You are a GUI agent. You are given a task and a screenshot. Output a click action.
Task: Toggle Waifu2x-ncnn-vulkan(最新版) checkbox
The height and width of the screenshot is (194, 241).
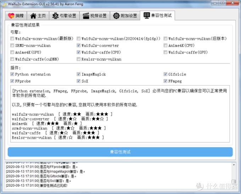click(x=12, y=39)
